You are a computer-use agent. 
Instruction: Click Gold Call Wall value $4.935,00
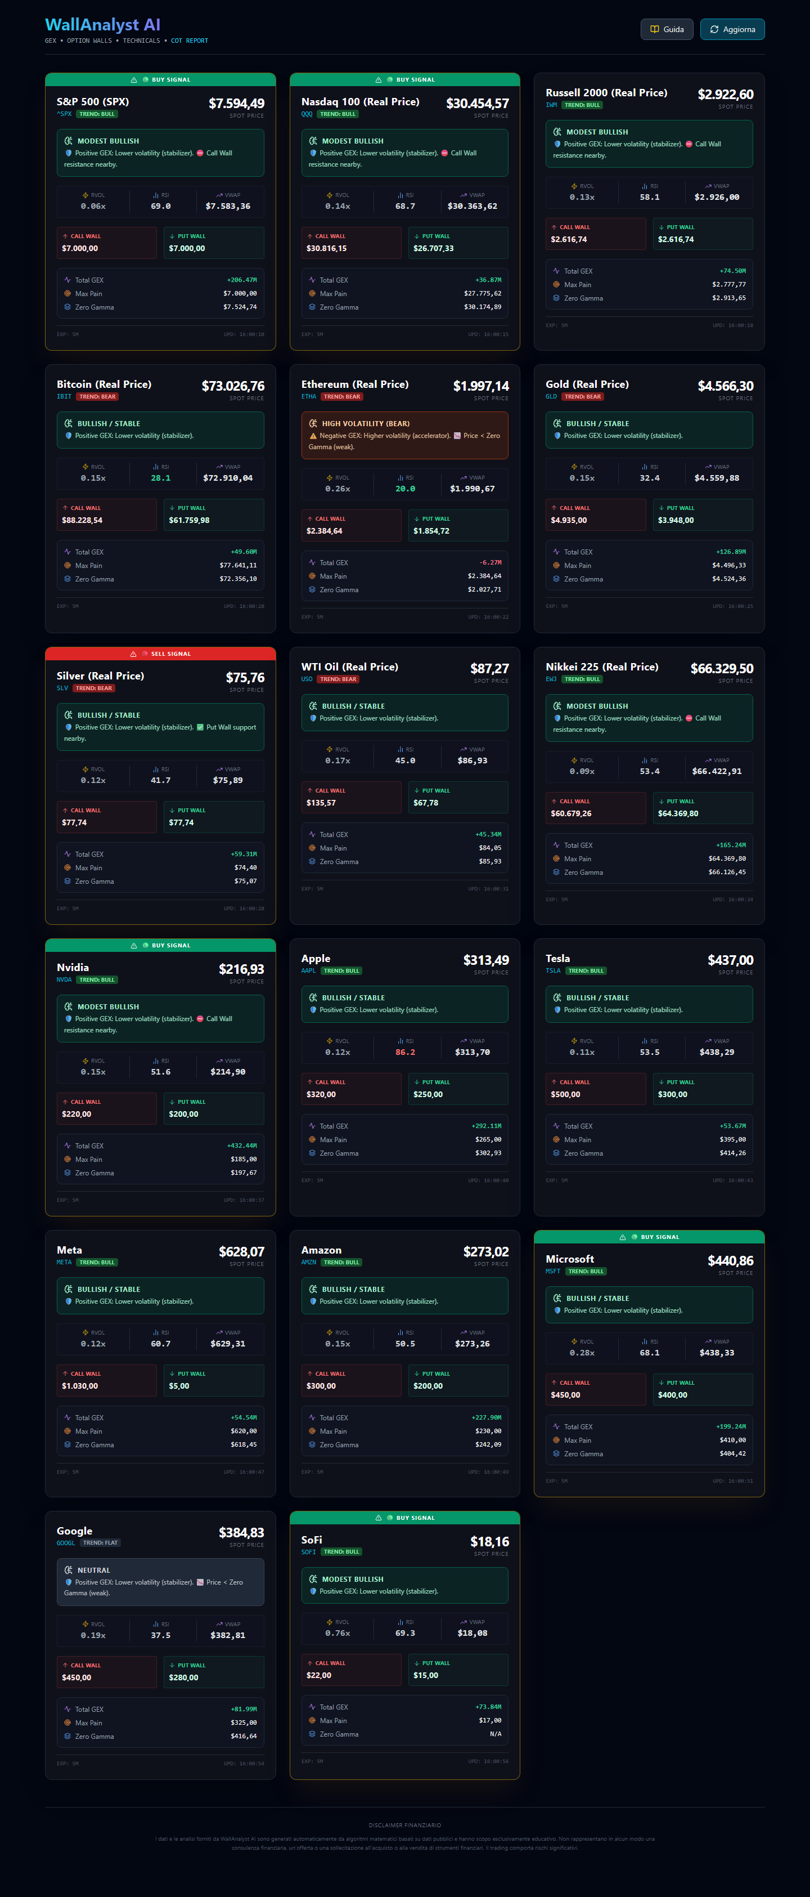pos(569,521)
